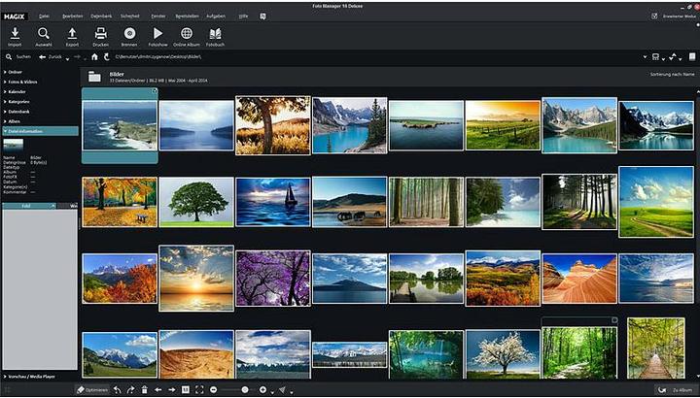Select the white blossom tree thumbnail
700x398 pixels.
click(503, 354)
